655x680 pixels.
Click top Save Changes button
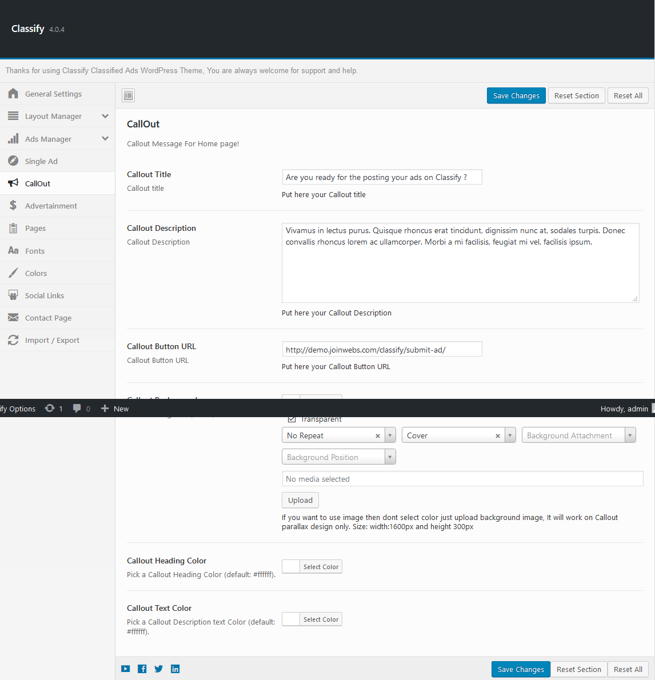coord(516,95)
